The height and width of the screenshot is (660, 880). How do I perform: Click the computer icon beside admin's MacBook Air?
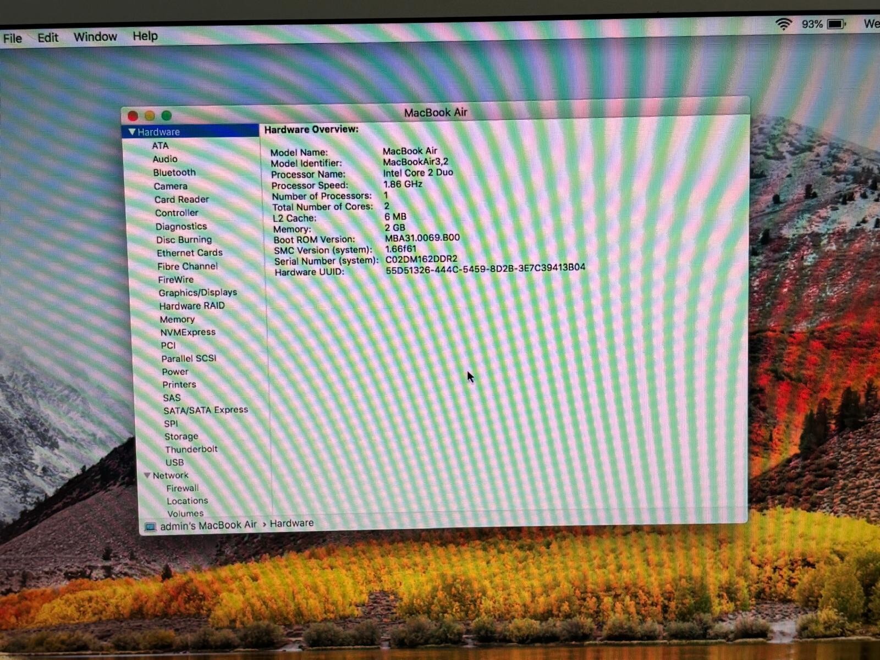click(x=150, y=527)
